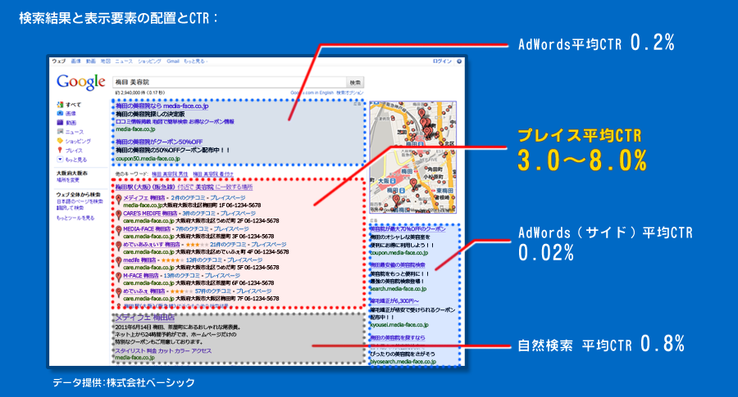This screenshot has height=397, width=738.
Task: Click もっとツールを見る in sidebar
Action: [75, 218]
